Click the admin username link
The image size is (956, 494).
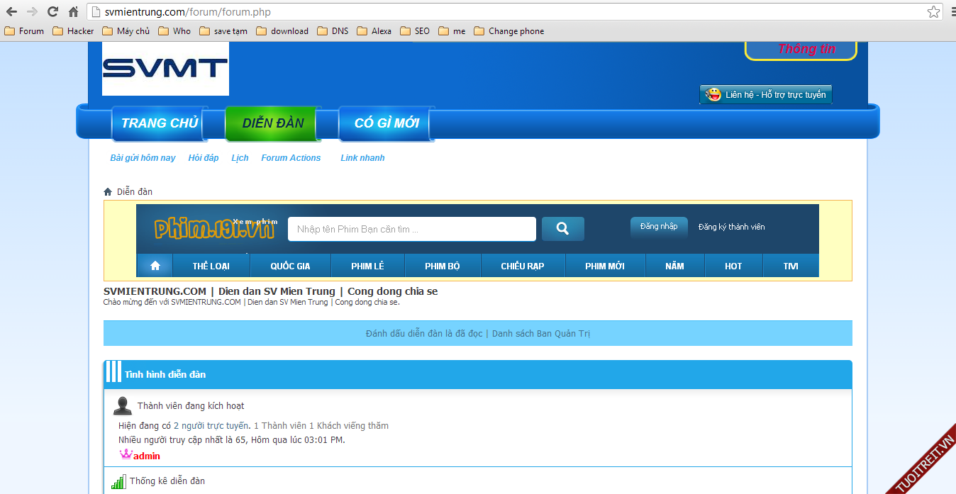(146, 456)
